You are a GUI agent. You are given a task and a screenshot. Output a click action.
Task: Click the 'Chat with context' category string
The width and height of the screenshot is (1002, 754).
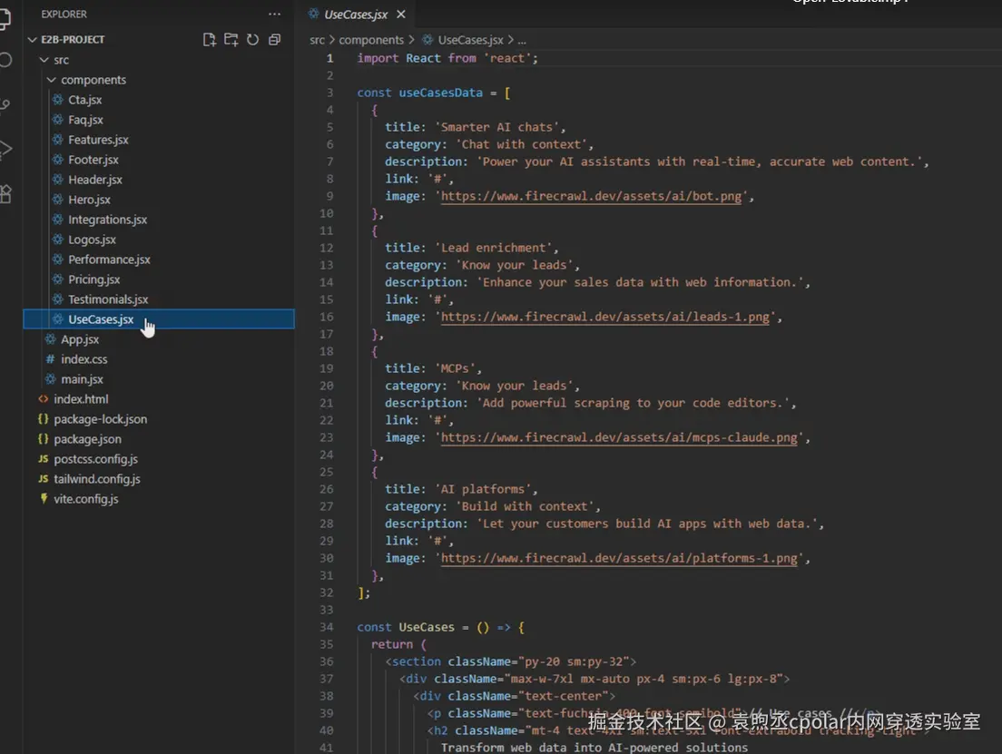click(x=521, y=144)
